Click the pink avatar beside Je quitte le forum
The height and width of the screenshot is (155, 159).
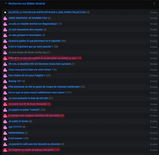click(5, 121)
